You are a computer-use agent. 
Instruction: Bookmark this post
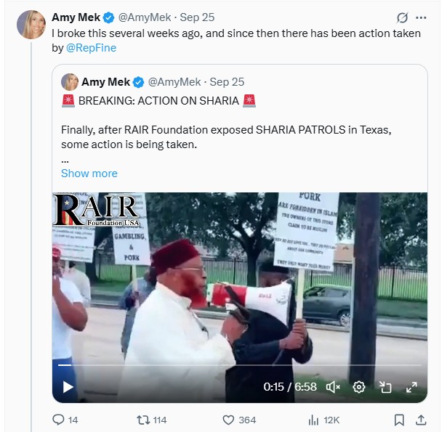click(399, 420)
